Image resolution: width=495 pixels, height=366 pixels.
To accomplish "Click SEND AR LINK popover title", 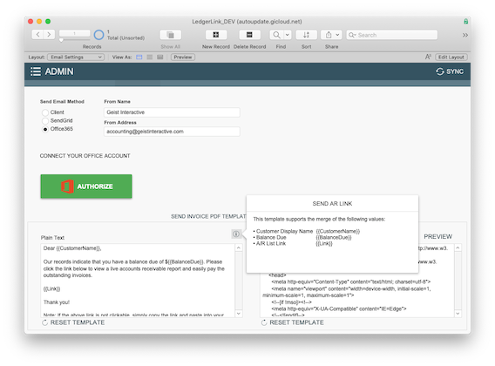I will [332, 204].
